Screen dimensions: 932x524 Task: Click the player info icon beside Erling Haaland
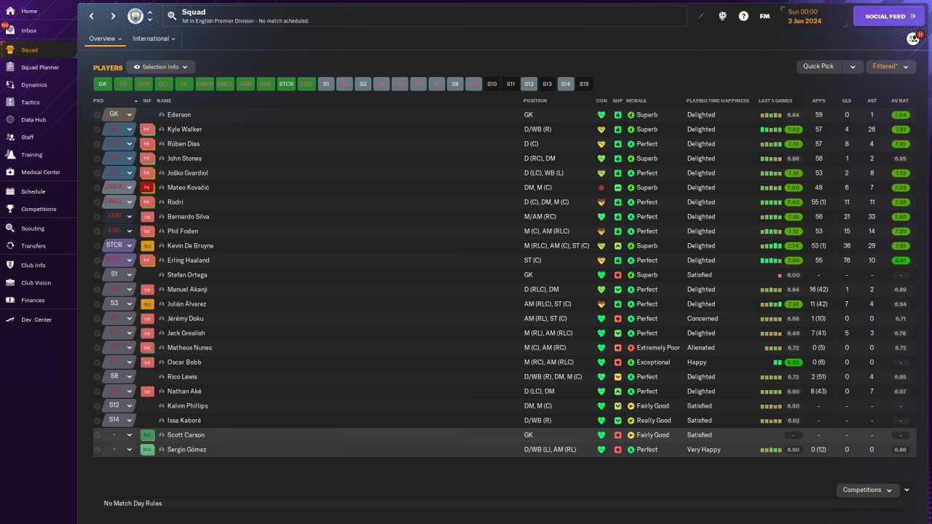pyautogui.click(x=162, y=261)
